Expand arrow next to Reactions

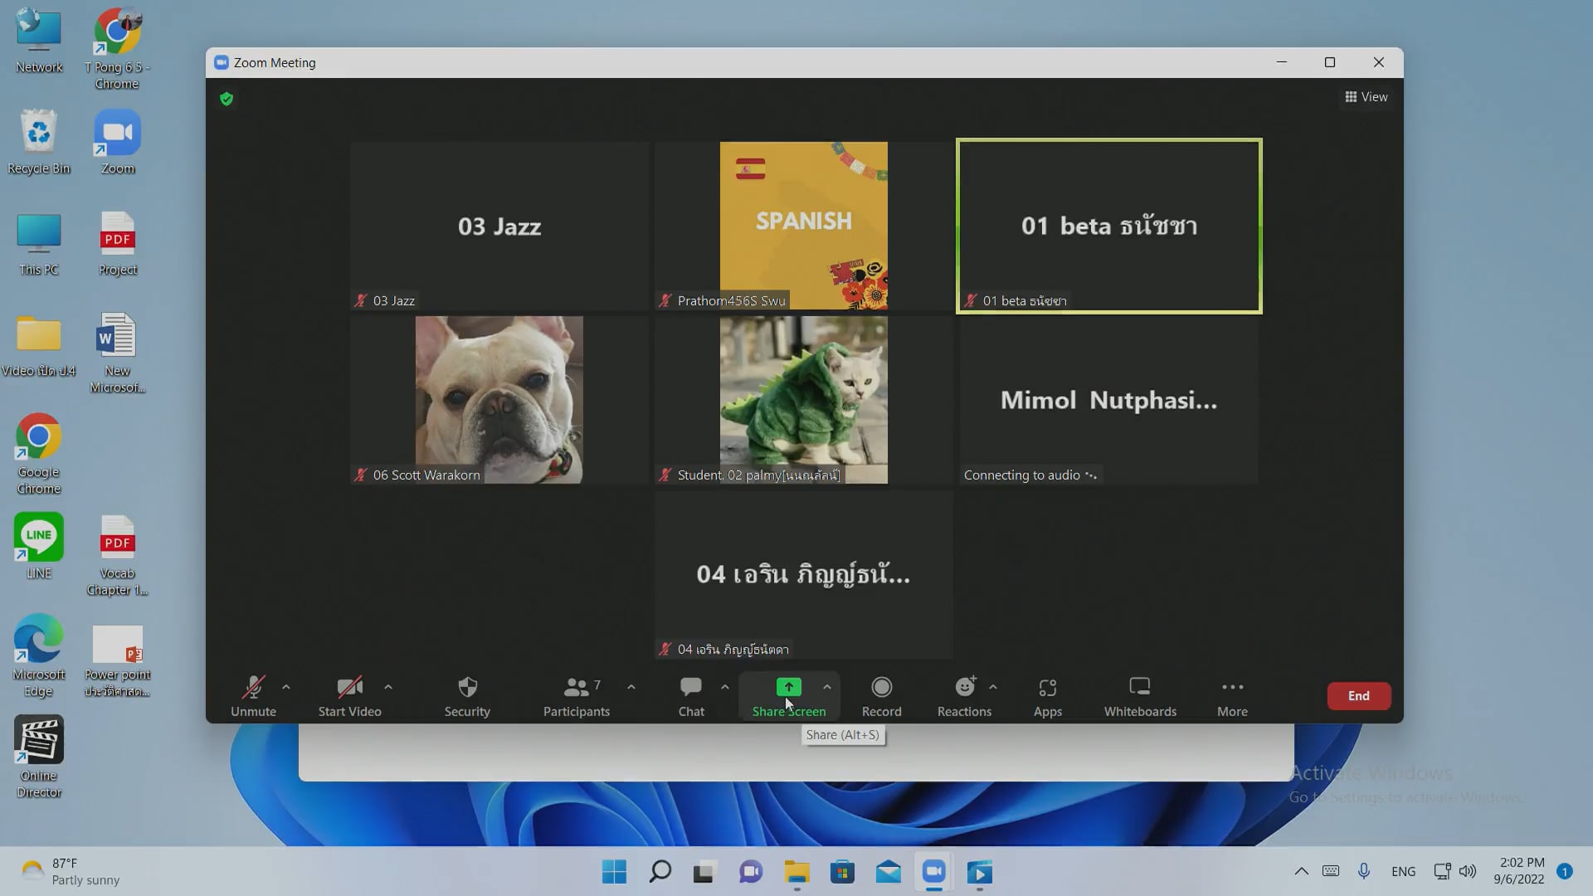click(993, 687)
